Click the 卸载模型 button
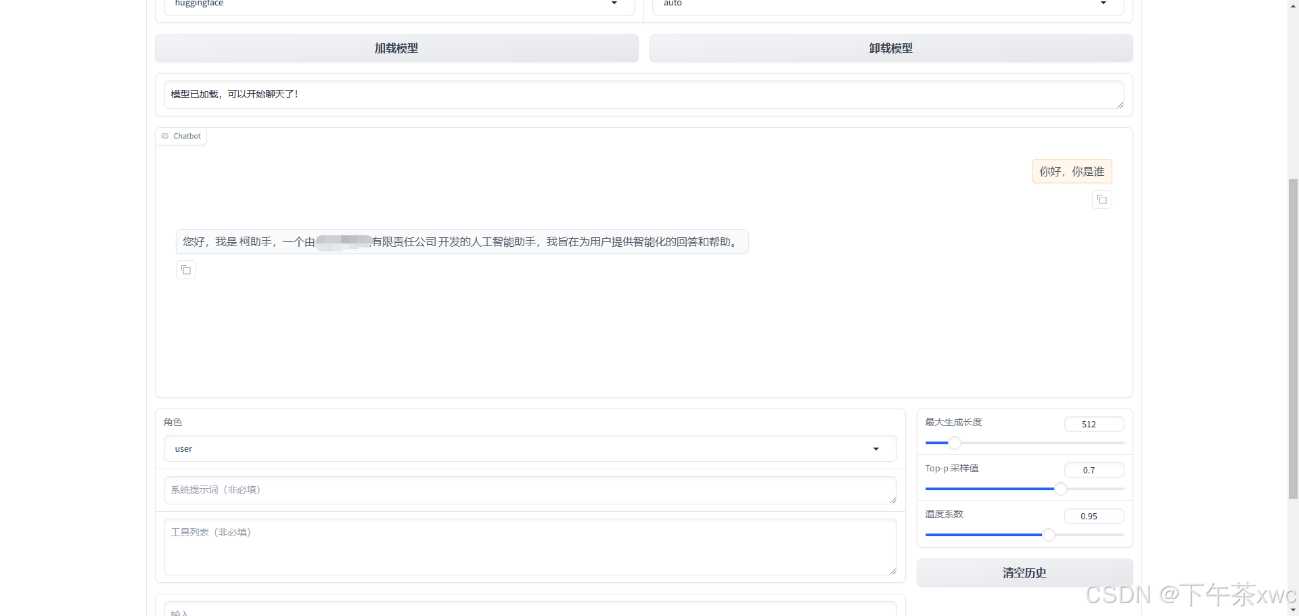Viewport: 1299px width, 616px height. (x=890, y=47)
